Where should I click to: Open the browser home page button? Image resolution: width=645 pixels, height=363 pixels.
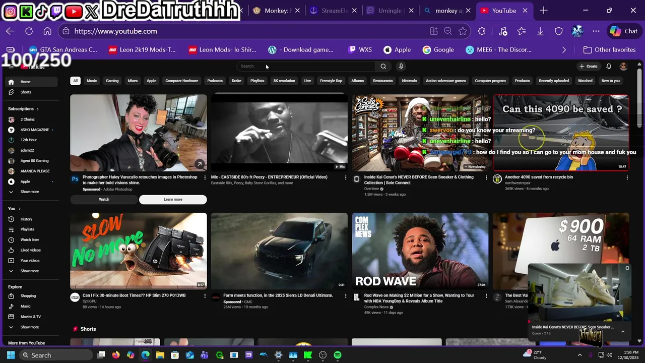47,31
